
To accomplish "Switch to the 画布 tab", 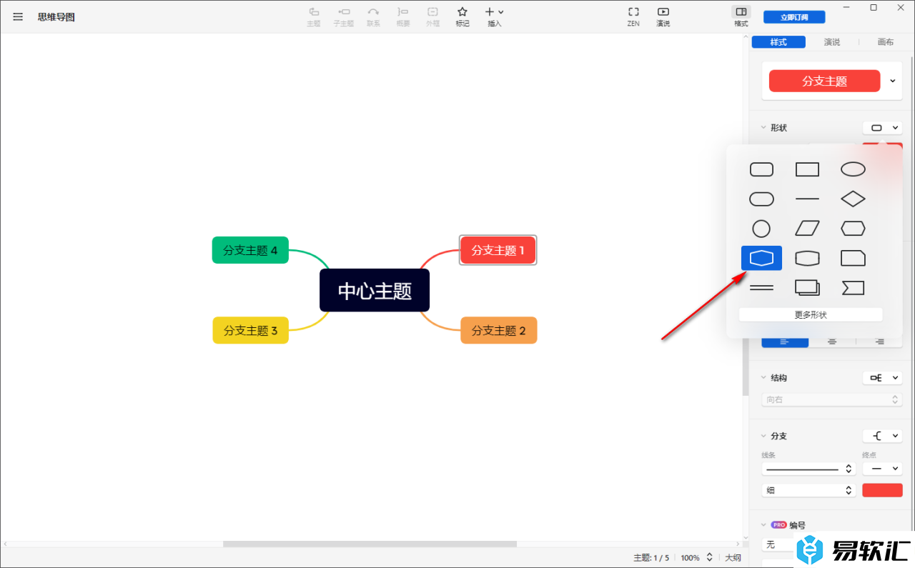I will click(886, 42).
